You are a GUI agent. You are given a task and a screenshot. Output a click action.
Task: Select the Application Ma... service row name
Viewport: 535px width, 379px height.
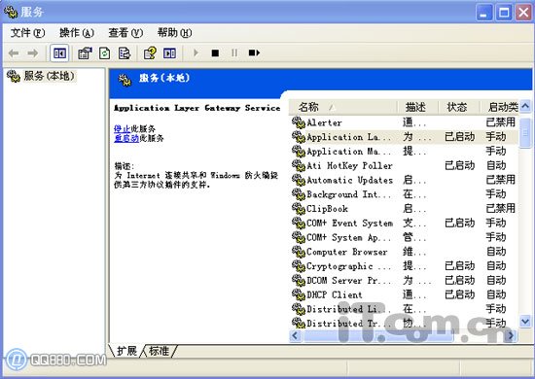[348, 152]
